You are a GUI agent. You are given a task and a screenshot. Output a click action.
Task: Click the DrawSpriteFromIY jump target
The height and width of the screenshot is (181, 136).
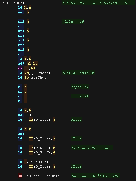pos(42,176)
